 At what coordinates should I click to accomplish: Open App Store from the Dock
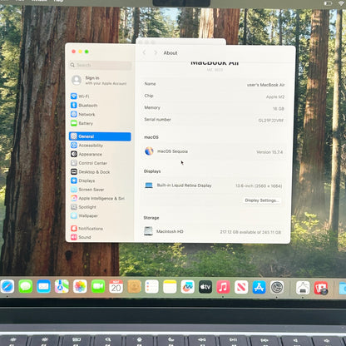[x=259, y=287]
